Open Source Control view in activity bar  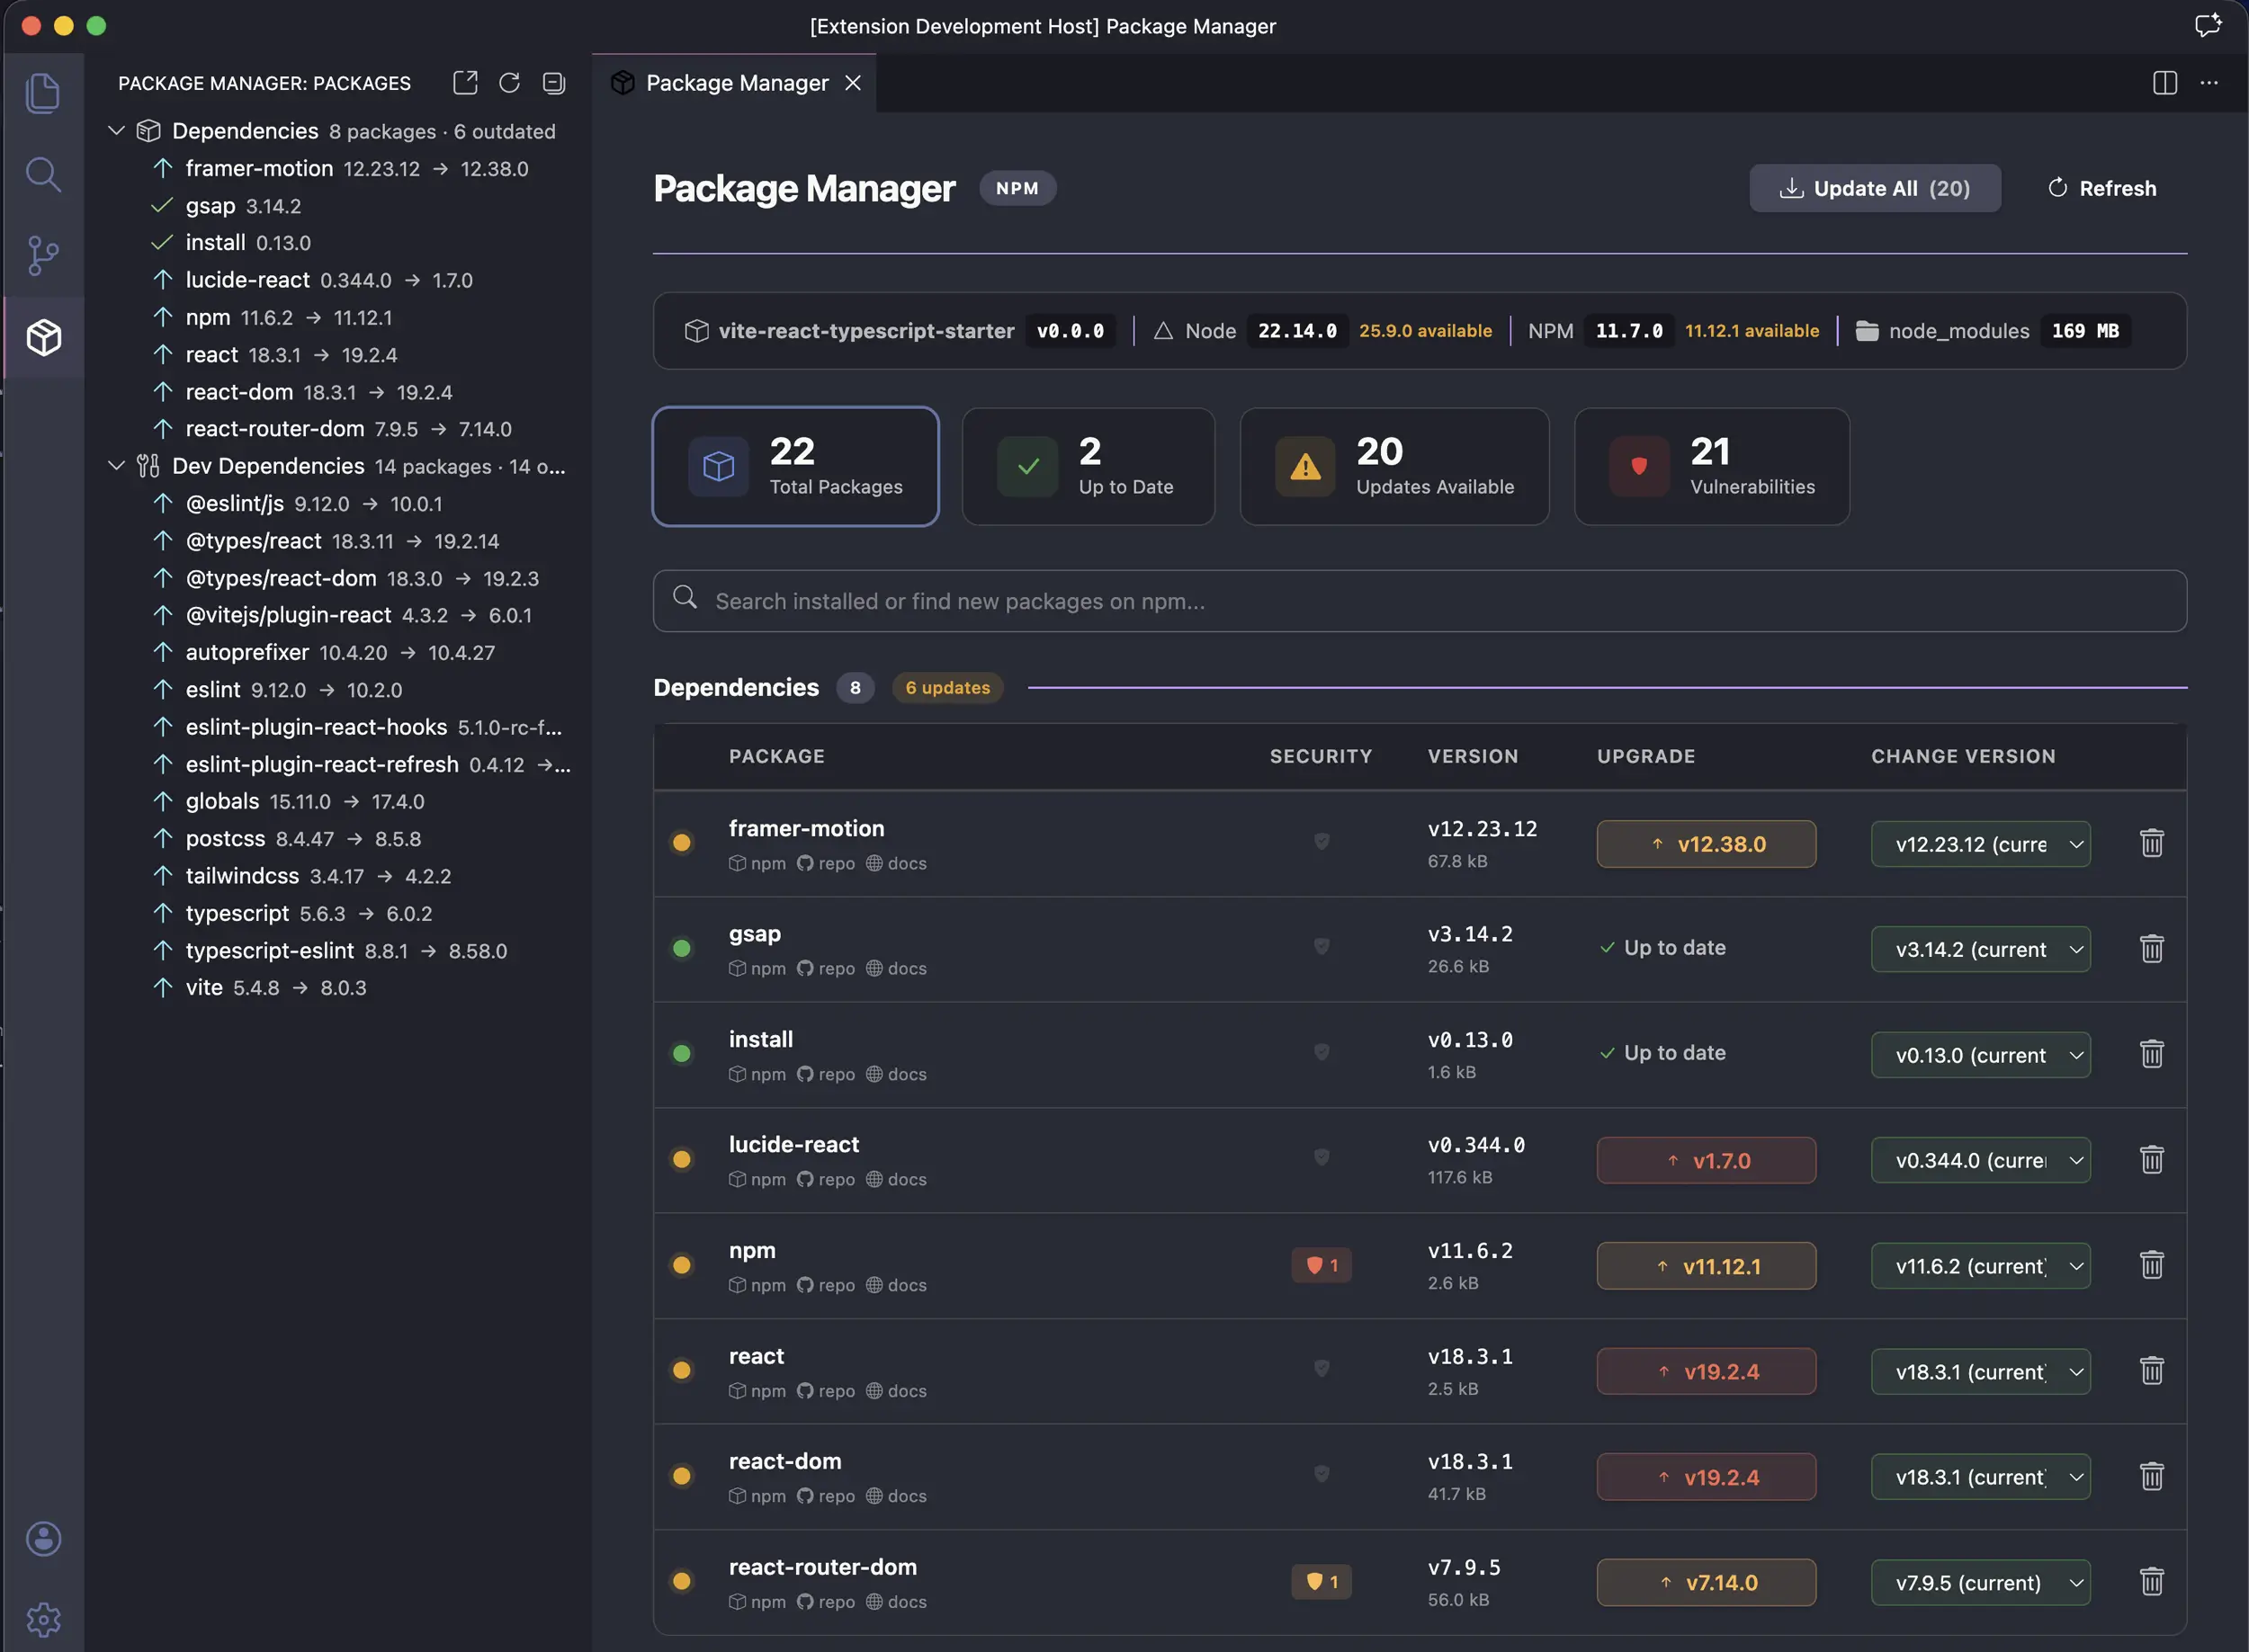(43, 255)
